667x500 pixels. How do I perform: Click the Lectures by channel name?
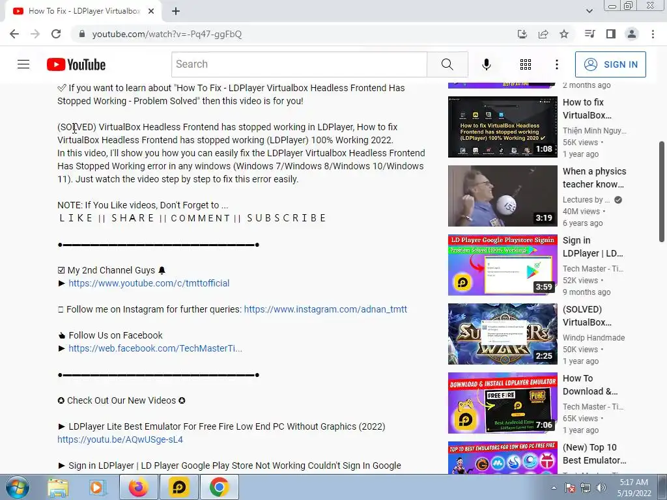[x=586, y=200]
